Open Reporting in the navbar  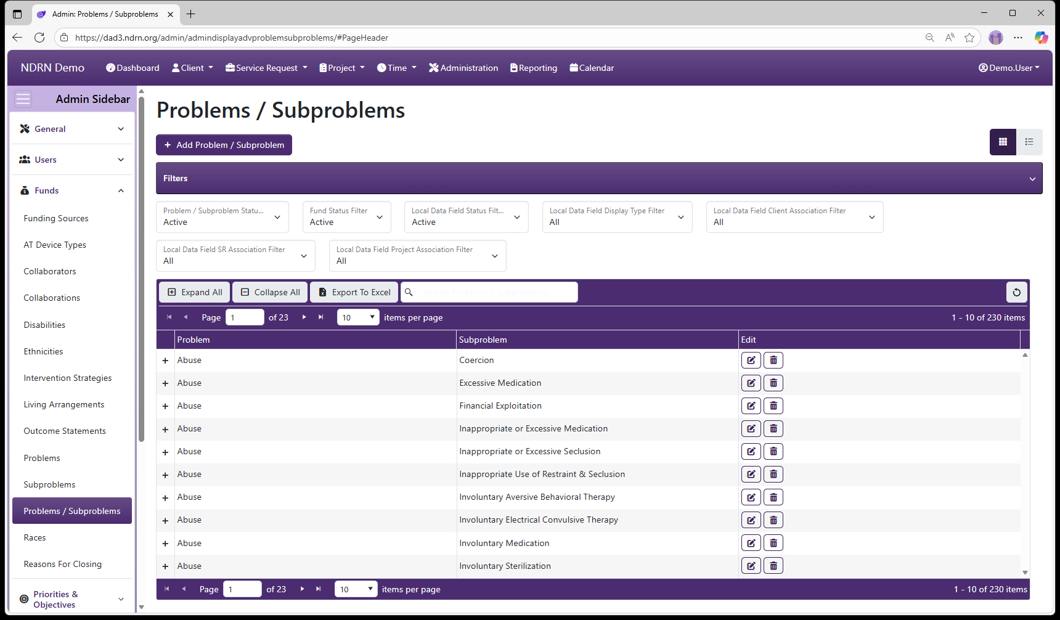534,68
